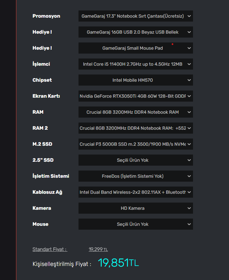The width and height of the screenshot is (229, 280).
Task: Click the chevron arrow on Kamera dropdown
Action: coord(189,208)
